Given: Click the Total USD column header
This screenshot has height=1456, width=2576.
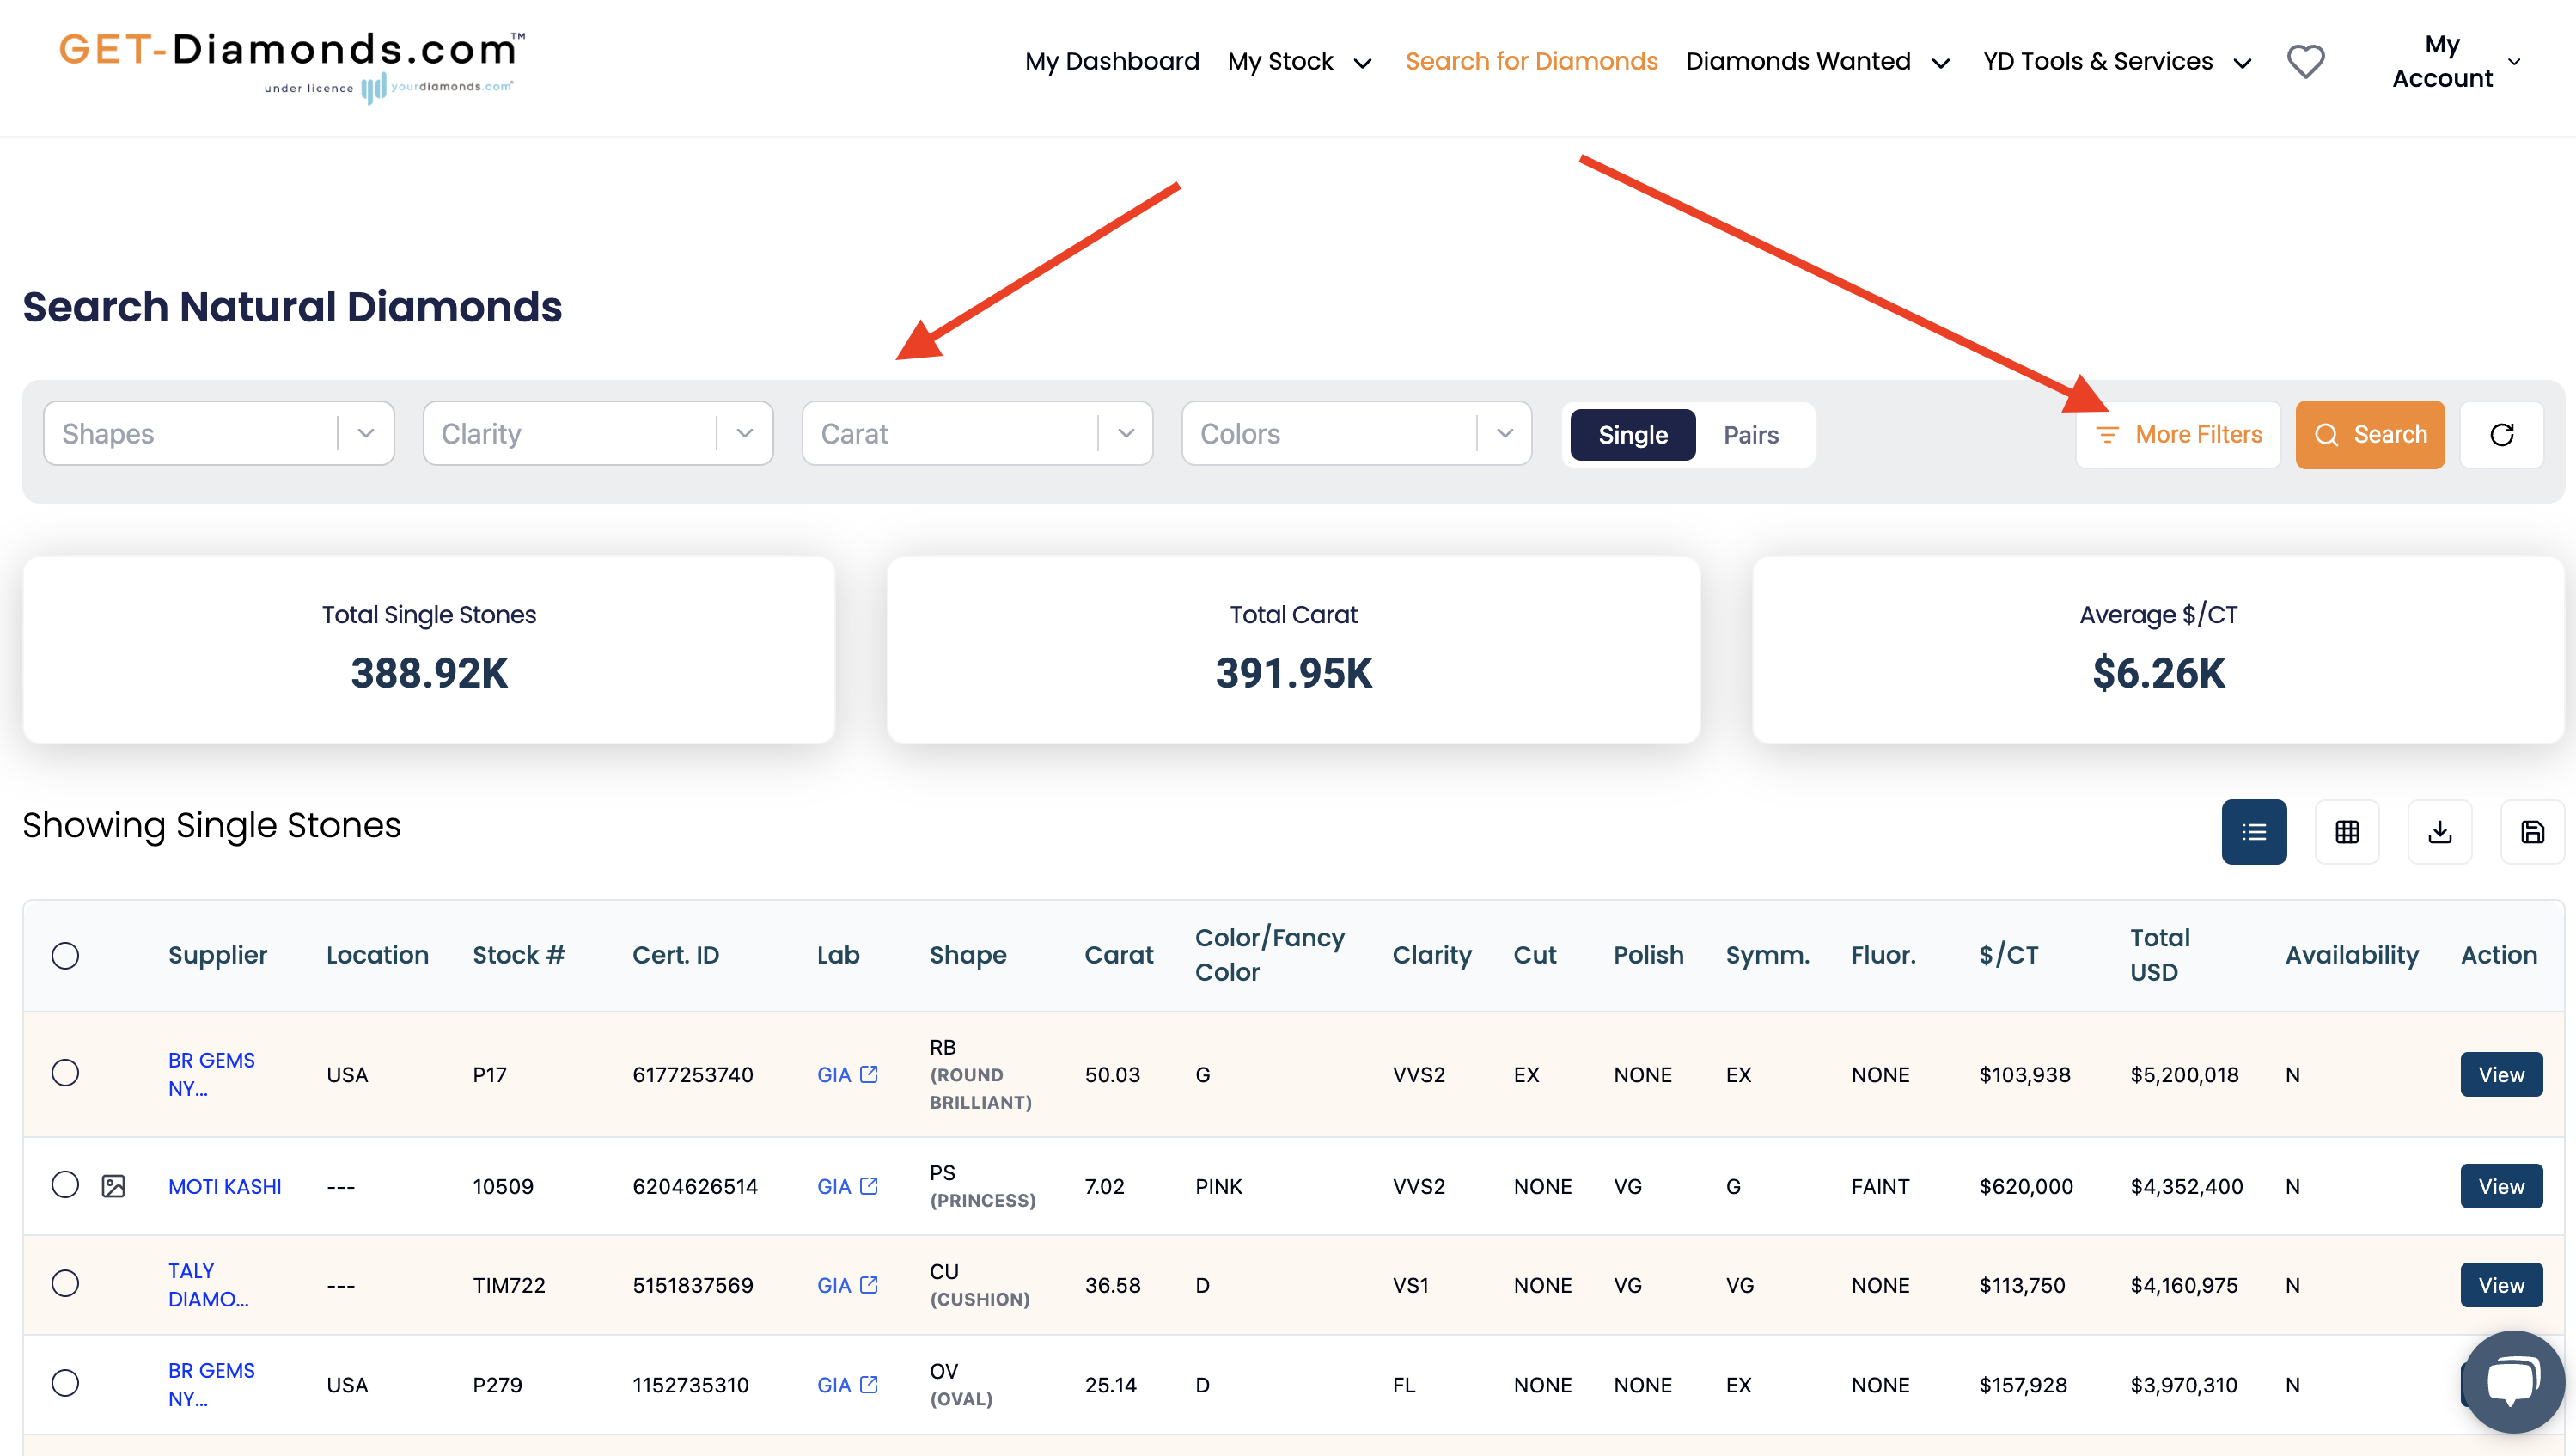Looking at the screenshot, I should (2160, 955).
